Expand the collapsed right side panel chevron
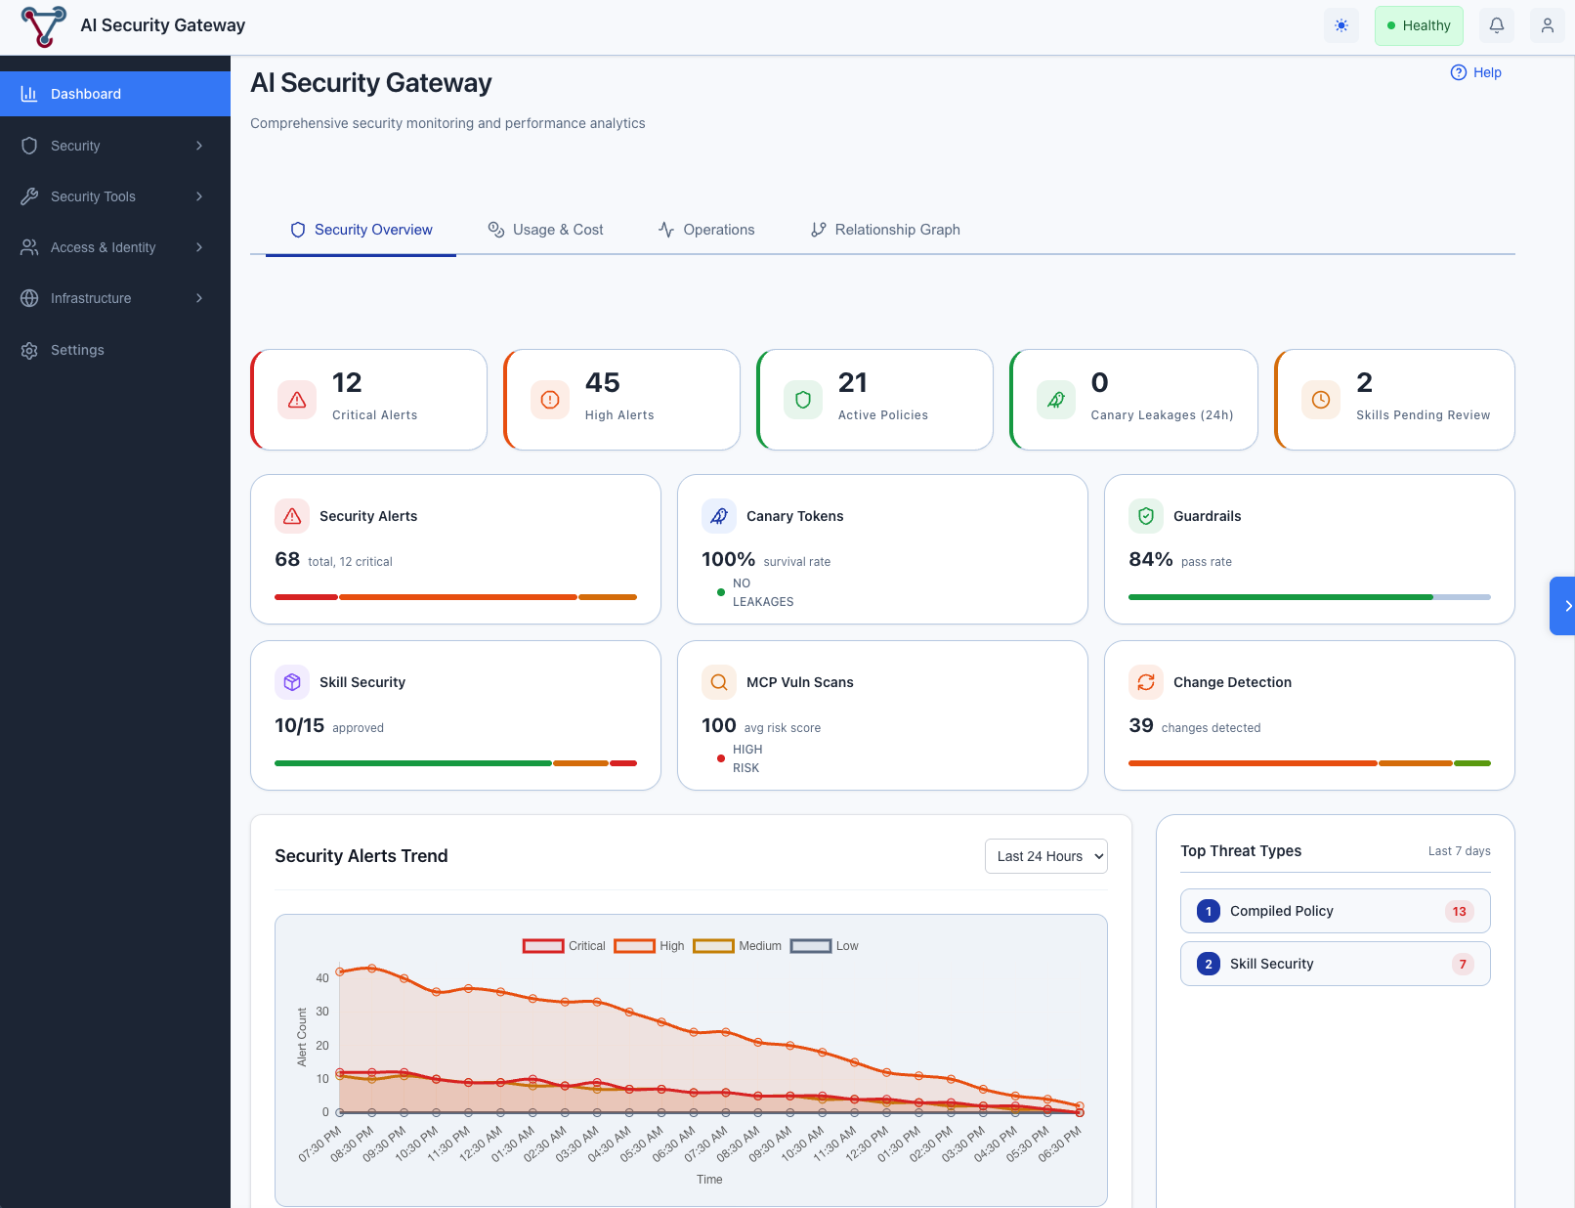1575x1208 pixels. point(1566,606)
